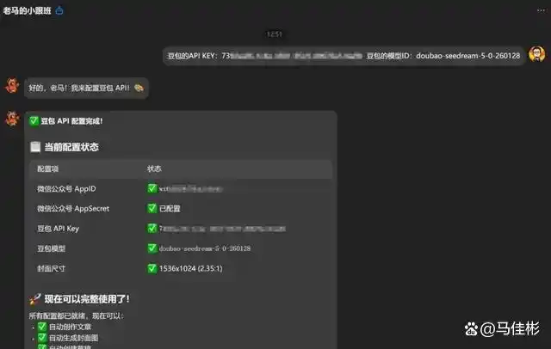
Task: Click the user avatar beside the API KEY message
Action: point(536,54)
